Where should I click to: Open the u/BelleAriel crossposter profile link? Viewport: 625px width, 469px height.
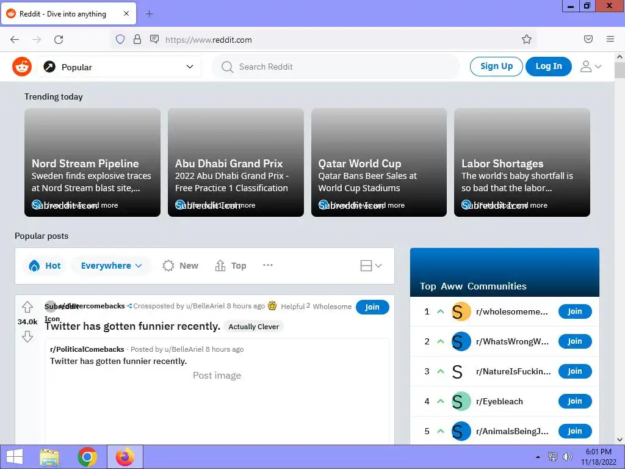(x=205, y=306)
